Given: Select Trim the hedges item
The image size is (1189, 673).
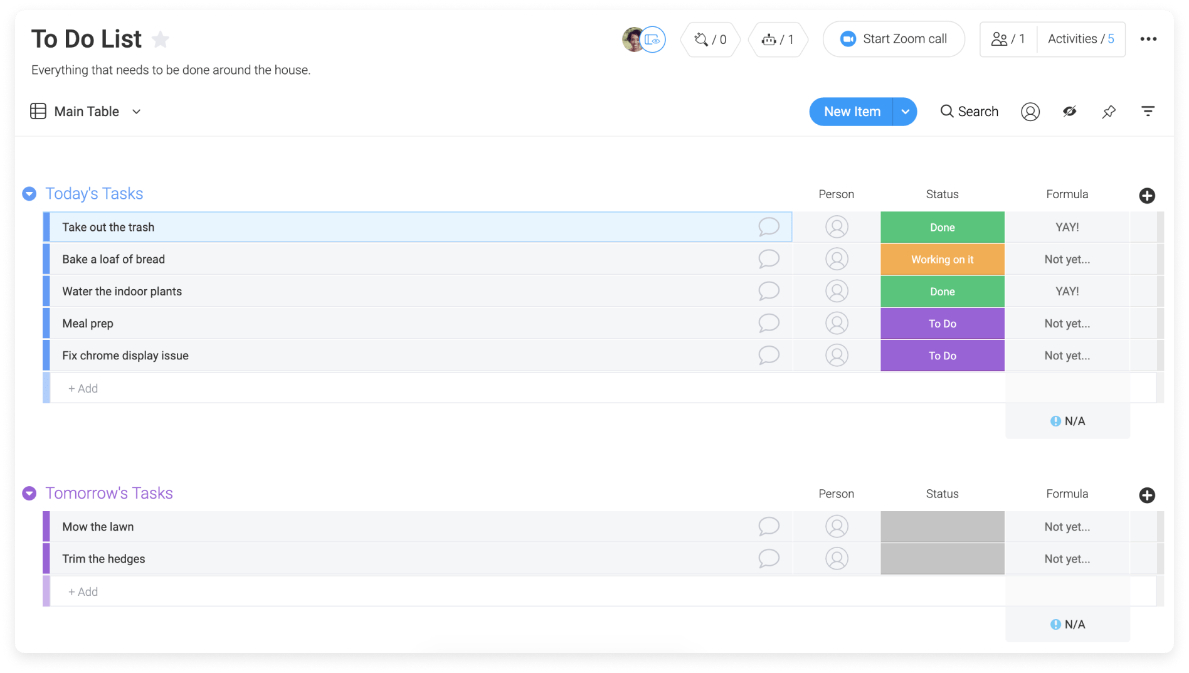Looking at the screenshot, I should 103,558.
